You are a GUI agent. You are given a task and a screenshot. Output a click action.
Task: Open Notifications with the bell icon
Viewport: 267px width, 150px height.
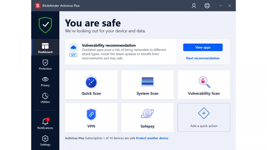45,124
